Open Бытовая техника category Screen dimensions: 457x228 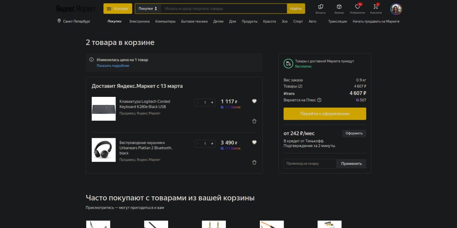(194, 21)
